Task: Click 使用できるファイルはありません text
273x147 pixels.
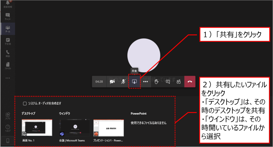Action: (148, 123)
